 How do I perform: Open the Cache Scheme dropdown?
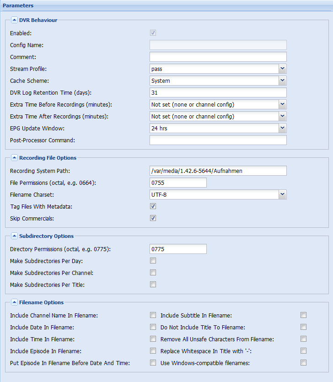coord(282,81)
